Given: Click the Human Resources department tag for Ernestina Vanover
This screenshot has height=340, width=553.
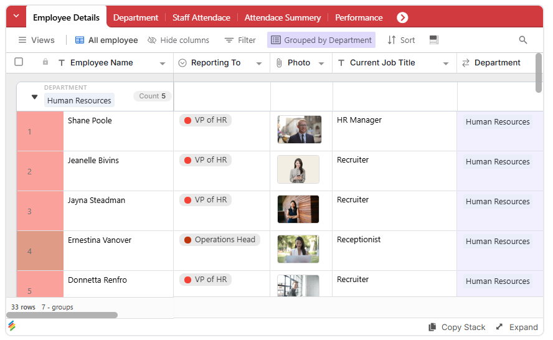Looking at the screenshot, I should coord(498,242).
